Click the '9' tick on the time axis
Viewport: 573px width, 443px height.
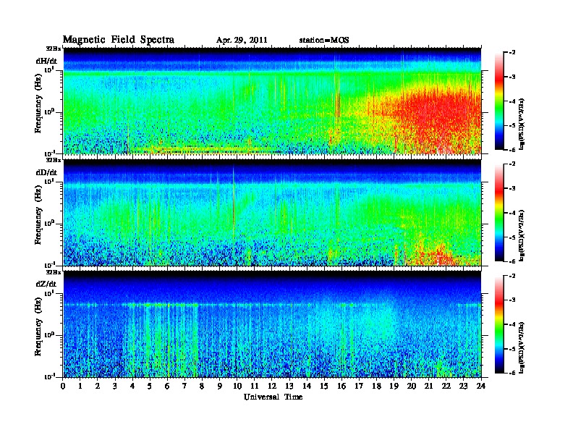click(220, 386)
